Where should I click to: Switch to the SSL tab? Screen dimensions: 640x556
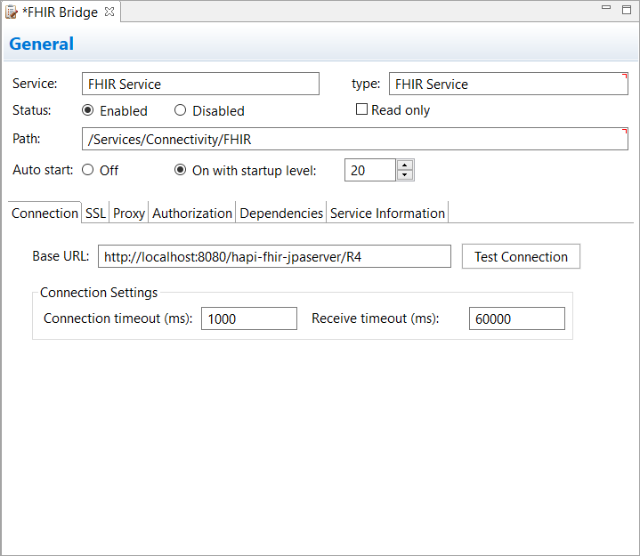tap(95, 213)
